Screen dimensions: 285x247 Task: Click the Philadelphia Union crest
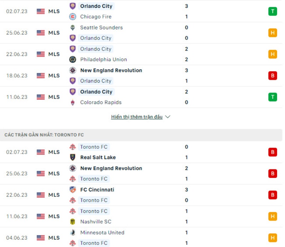72,59
